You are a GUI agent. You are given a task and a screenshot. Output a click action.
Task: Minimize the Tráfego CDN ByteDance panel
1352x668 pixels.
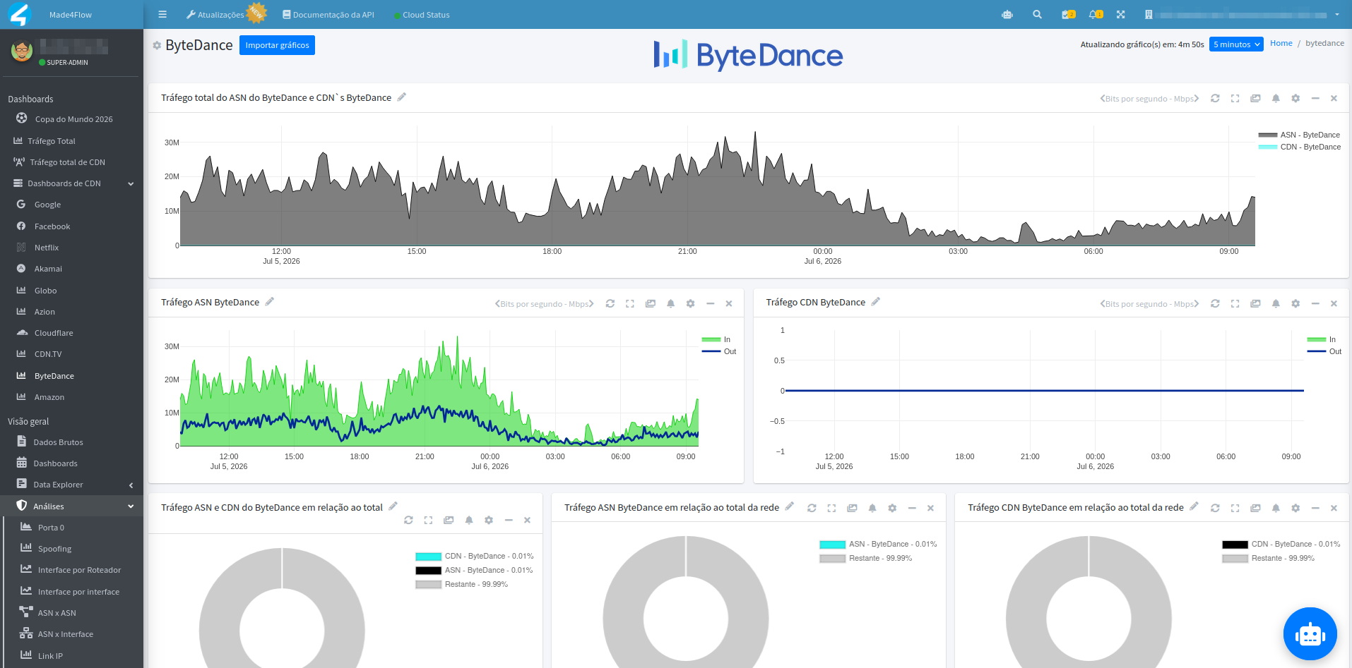tap(1315, 303)
